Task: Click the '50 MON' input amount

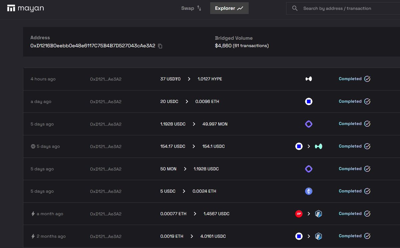Action: [168, 169]
